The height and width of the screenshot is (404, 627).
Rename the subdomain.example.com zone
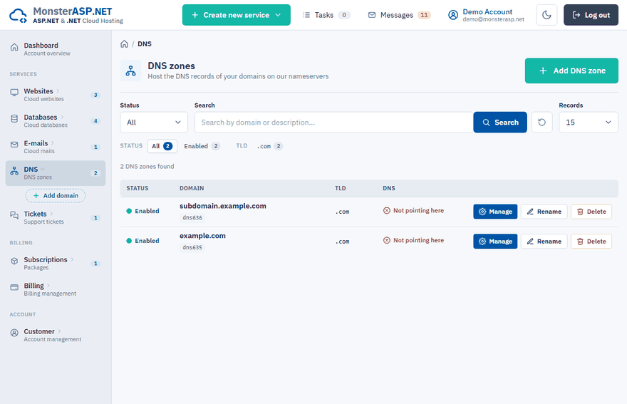[544, 212]
